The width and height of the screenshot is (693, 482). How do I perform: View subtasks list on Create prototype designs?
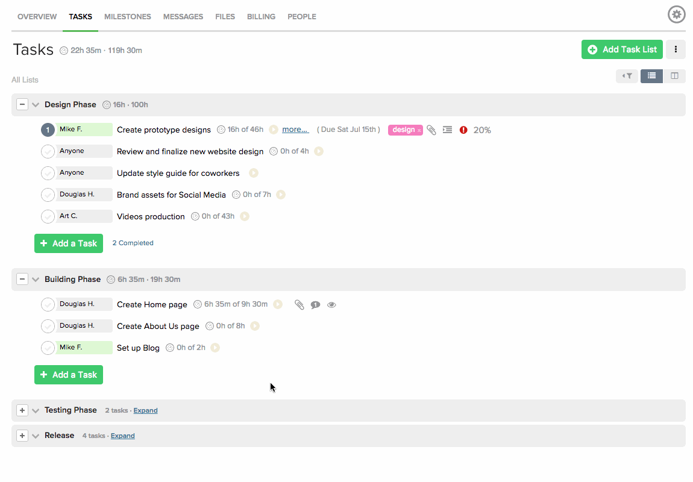pyautogui.click(x=447, y=130)
